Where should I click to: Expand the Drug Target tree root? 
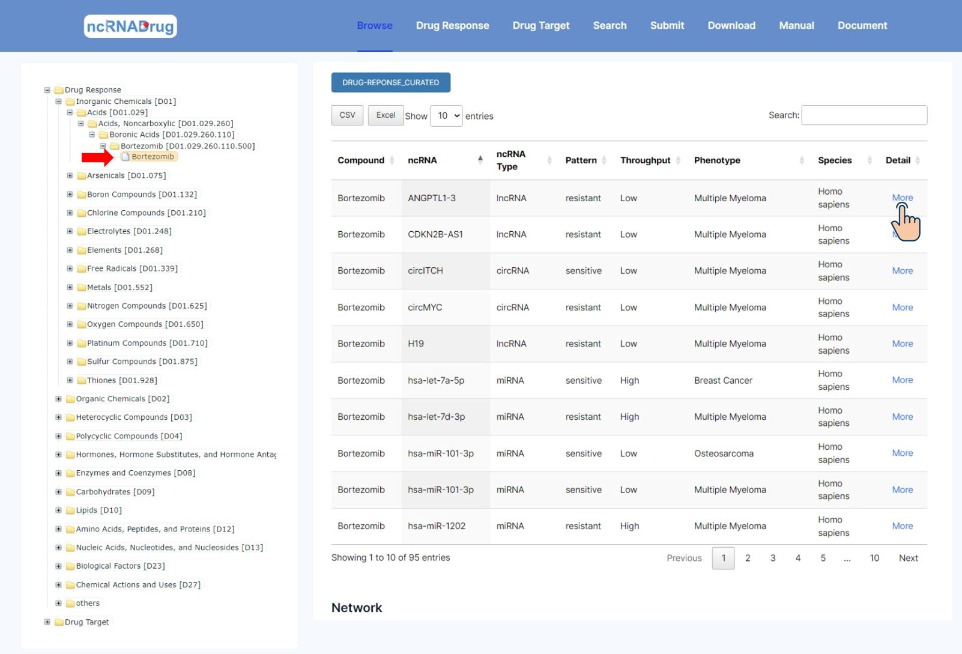(47, 622)
